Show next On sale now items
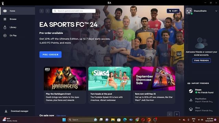Image resolution: width=219 pixels, height=123 pixels. click(177, 114)
